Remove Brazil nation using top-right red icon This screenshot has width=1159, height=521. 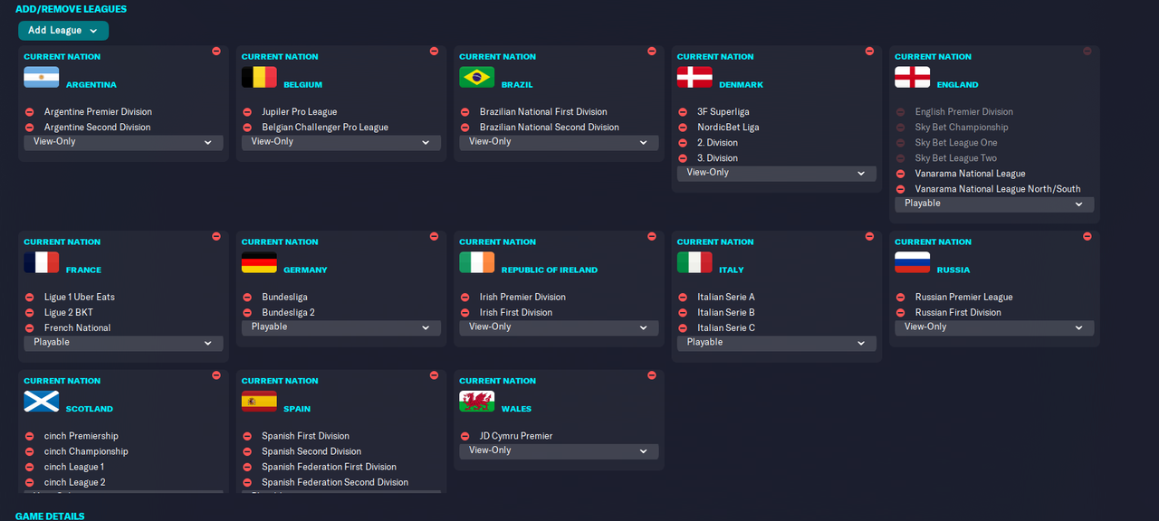(x=652, y=52)
